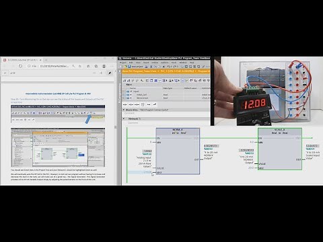The image size is (323, 242).
Task: Click the Cut icon in TIA toolbar
Action: point(151,67)
